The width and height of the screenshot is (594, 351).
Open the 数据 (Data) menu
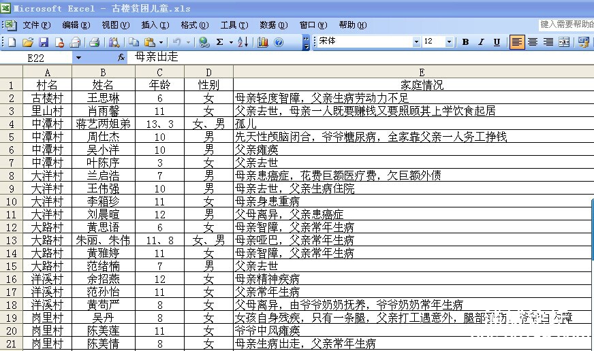[272, 25]
